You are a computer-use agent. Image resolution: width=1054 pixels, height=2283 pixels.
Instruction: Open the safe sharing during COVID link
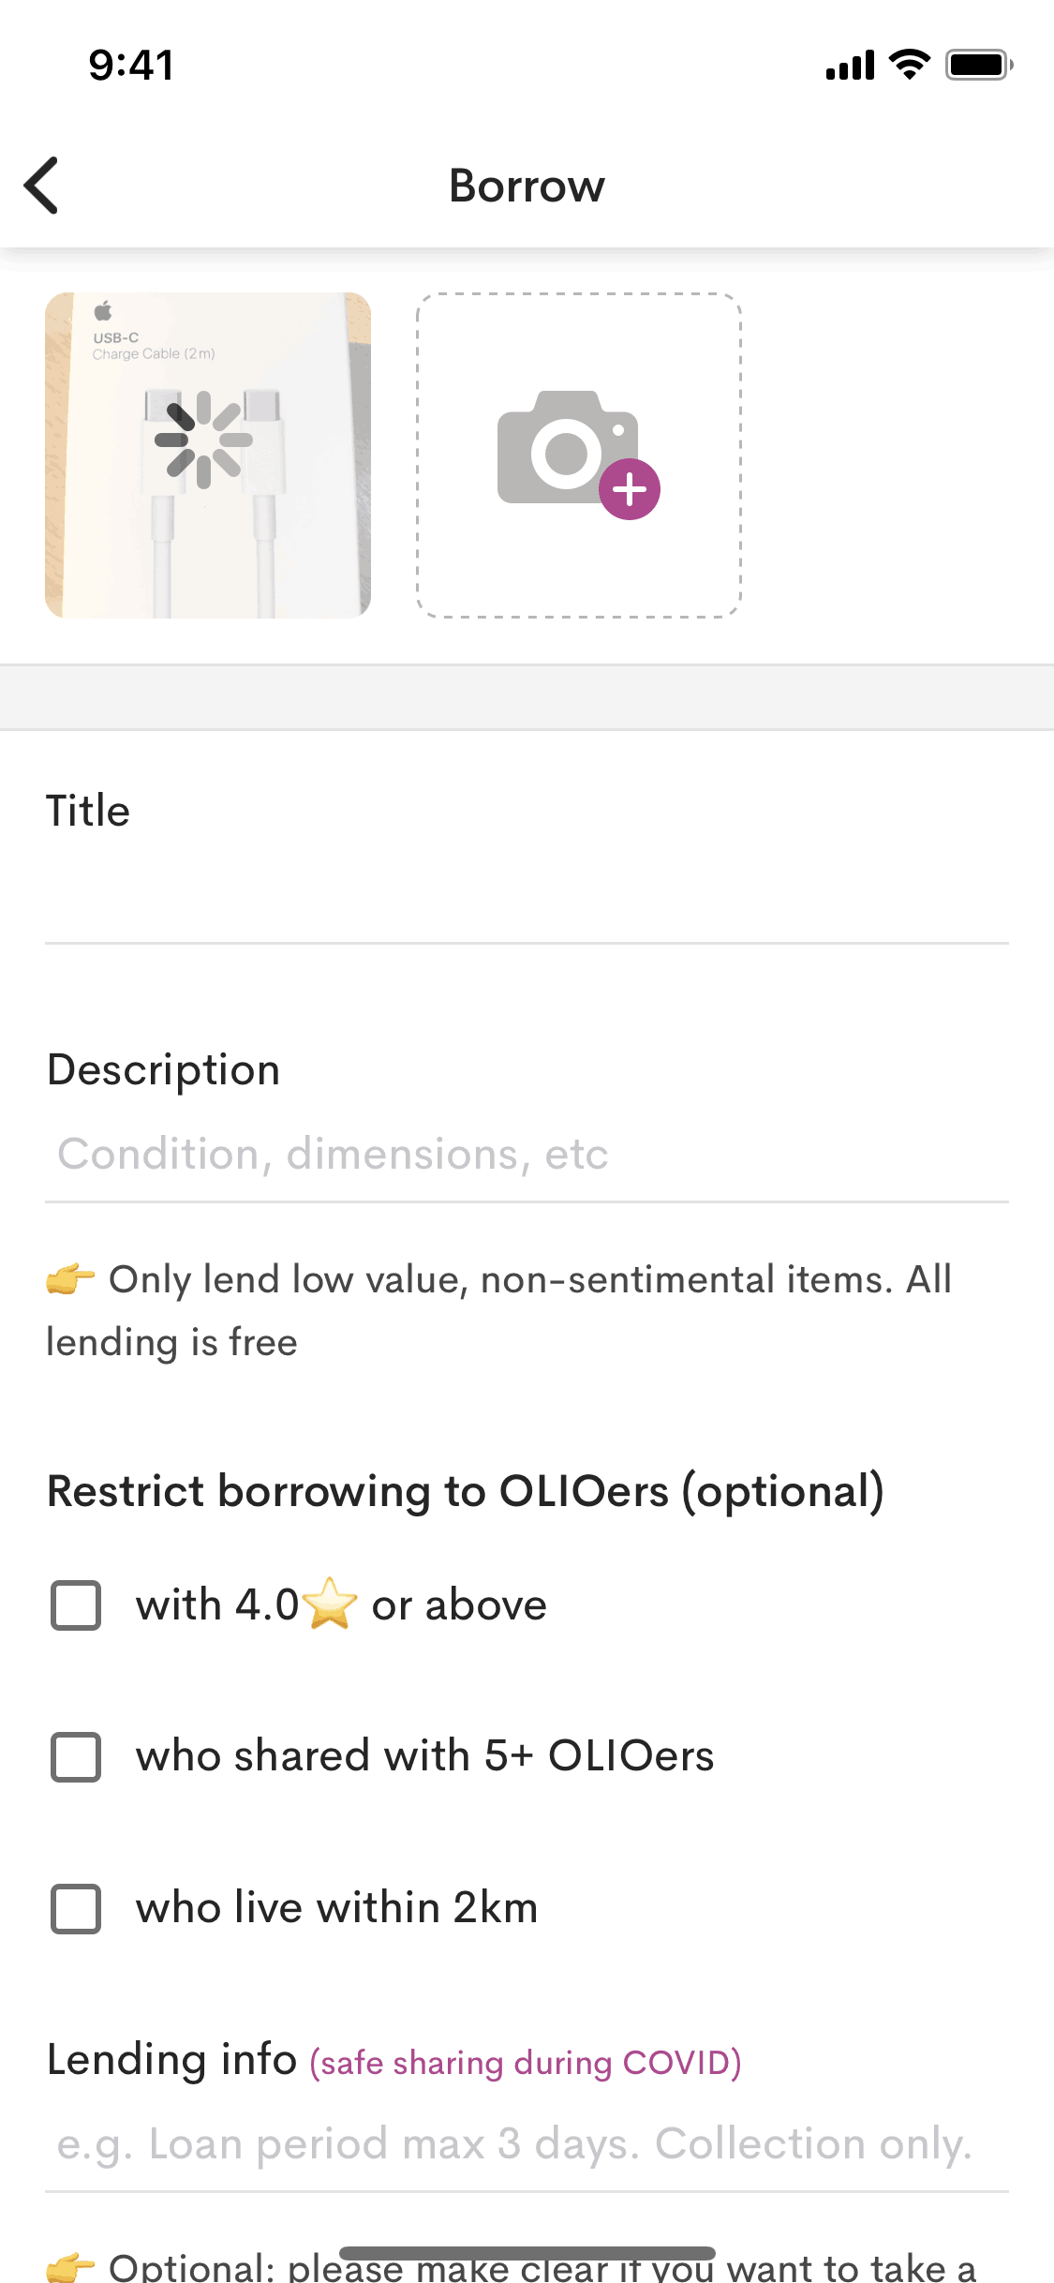(526, 2063)
